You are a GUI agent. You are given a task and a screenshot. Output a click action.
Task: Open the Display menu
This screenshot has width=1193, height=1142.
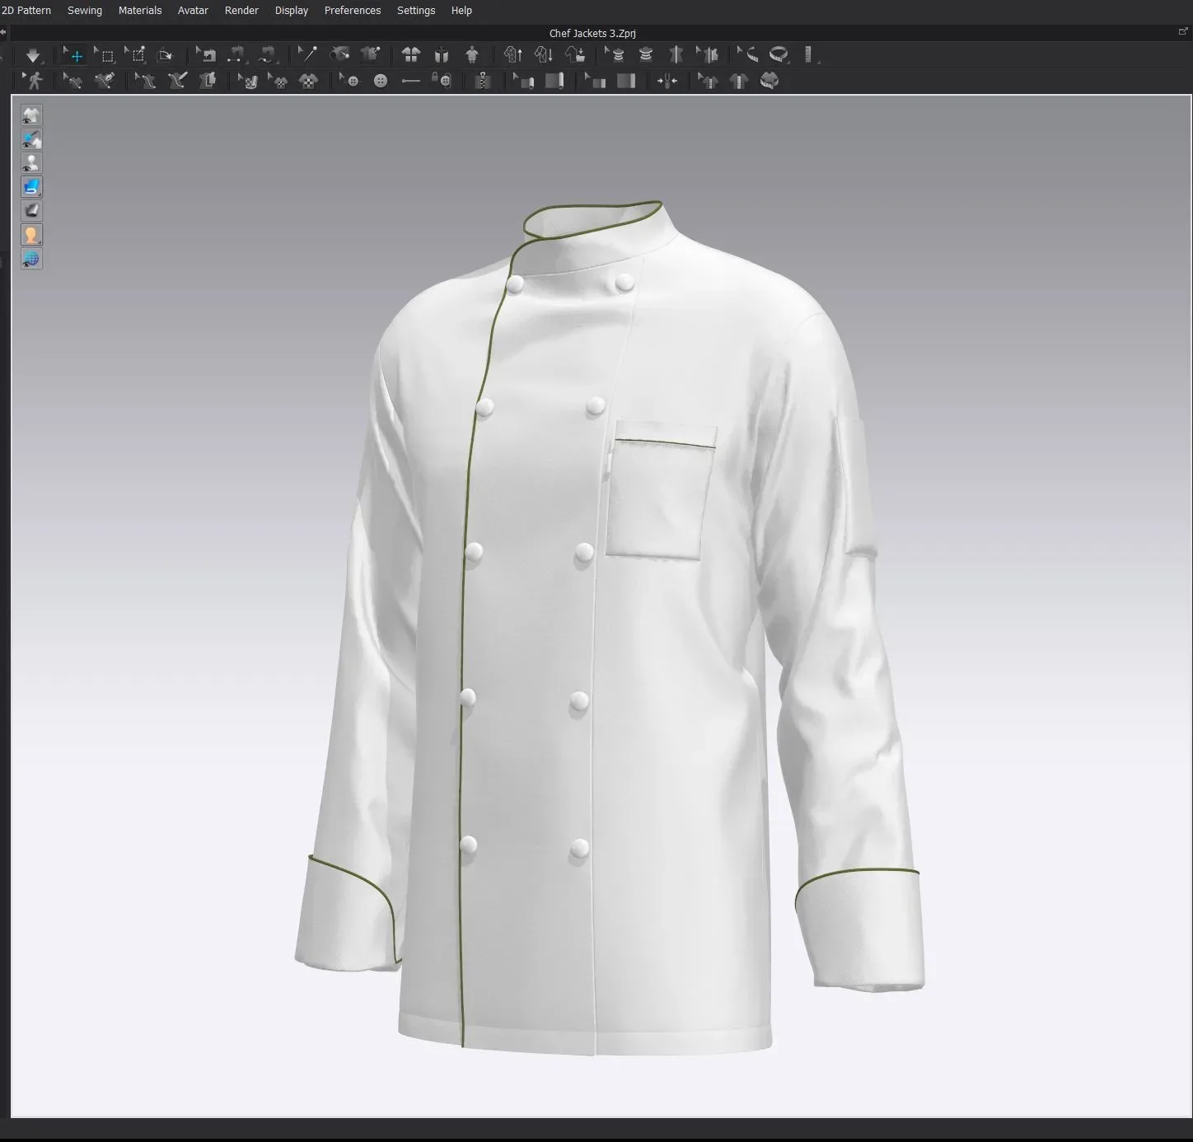291,10
